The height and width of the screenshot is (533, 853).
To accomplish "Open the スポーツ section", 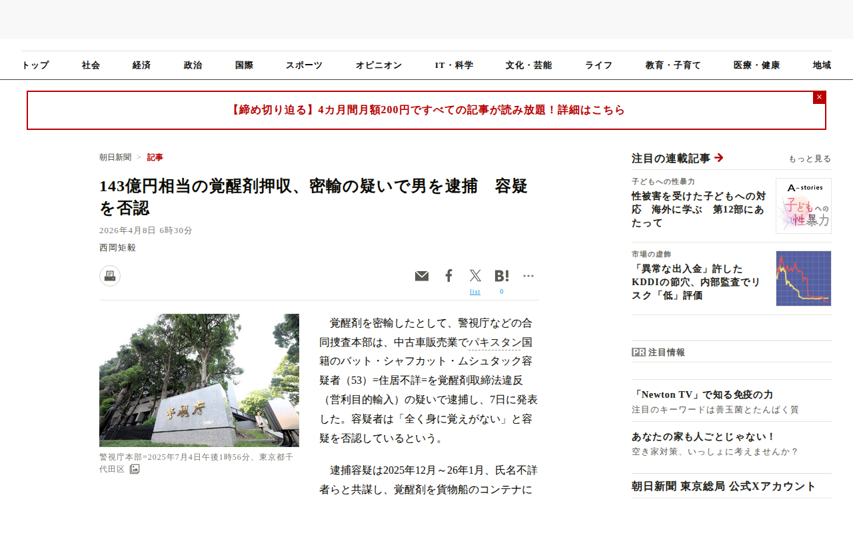I will point(305,65).
